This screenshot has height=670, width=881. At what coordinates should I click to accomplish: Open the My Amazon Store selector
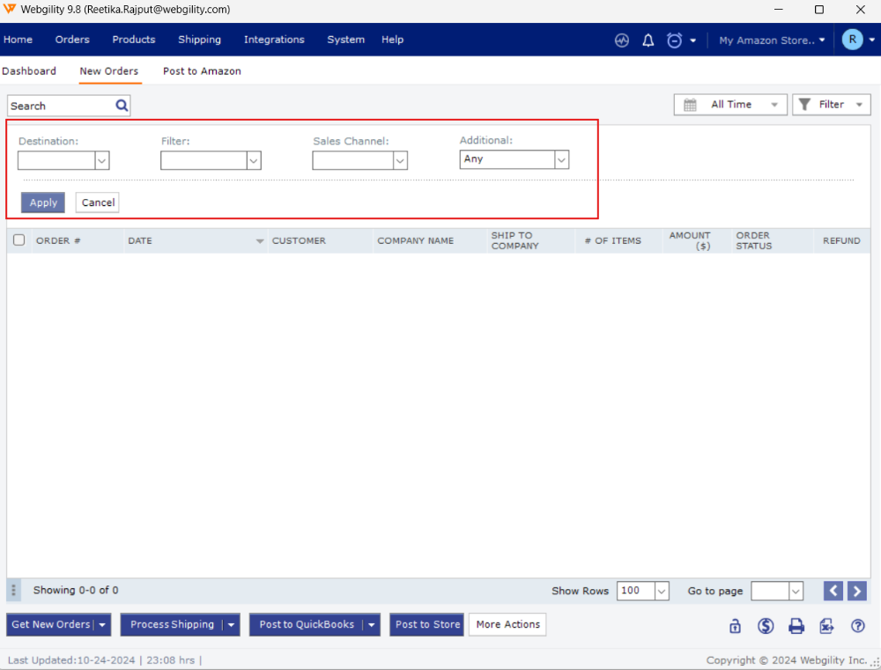point(772,40)
